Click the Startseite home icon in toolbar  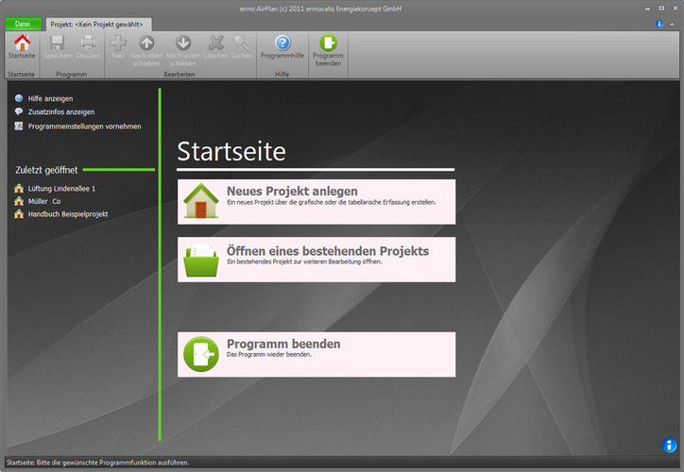pyautogui.click(x=21, y=45)
